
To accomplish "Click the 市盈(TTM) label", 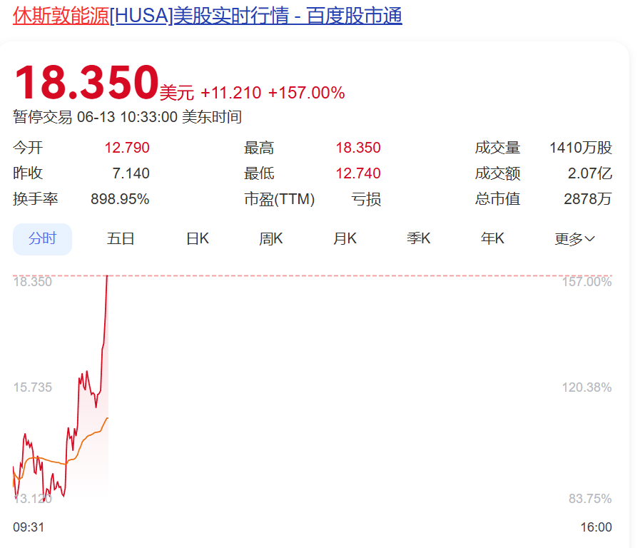I will click(x=280, y=199).
